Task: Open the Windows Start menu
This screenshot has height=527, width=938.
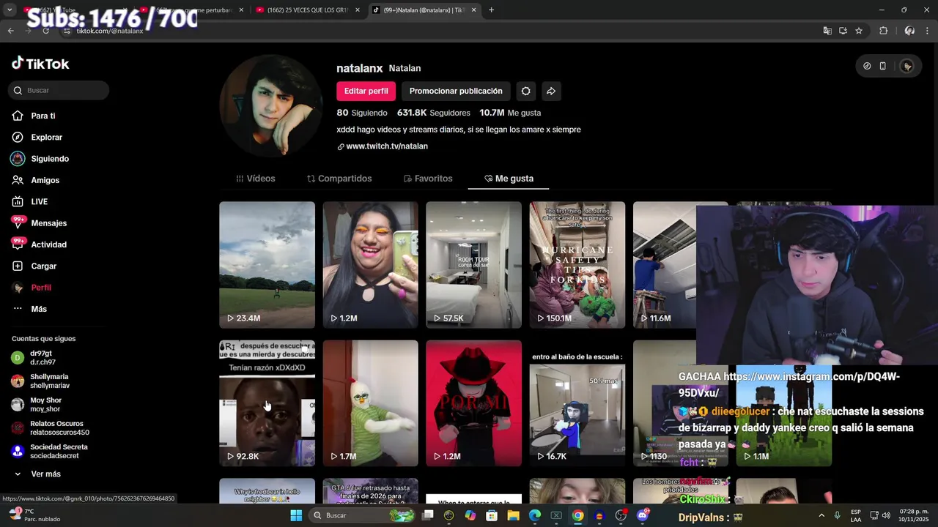Action: coord(296,515)
